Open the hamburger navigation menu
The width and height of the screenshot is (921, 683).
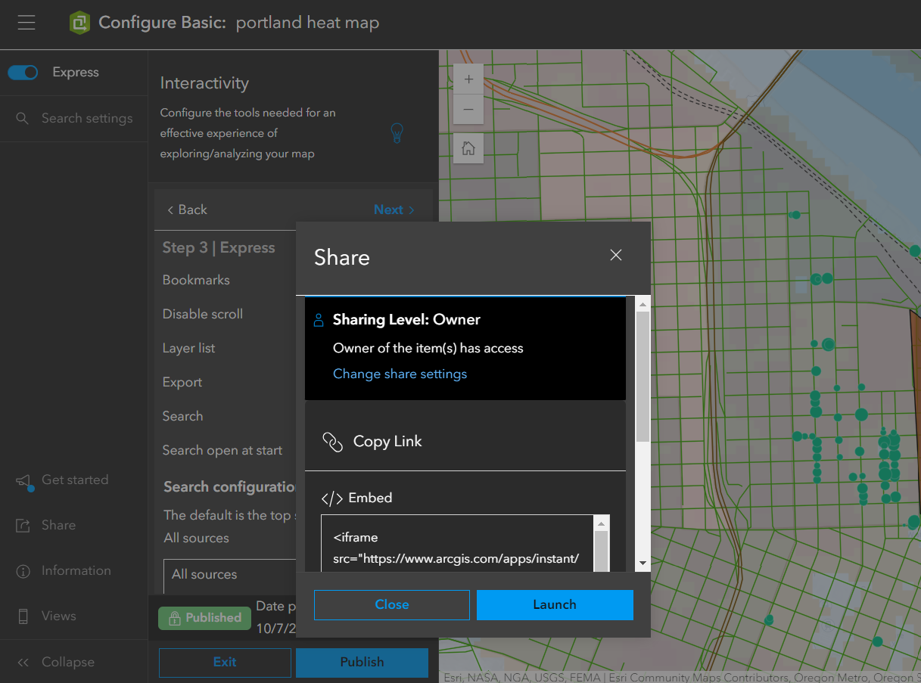point(26,23)
